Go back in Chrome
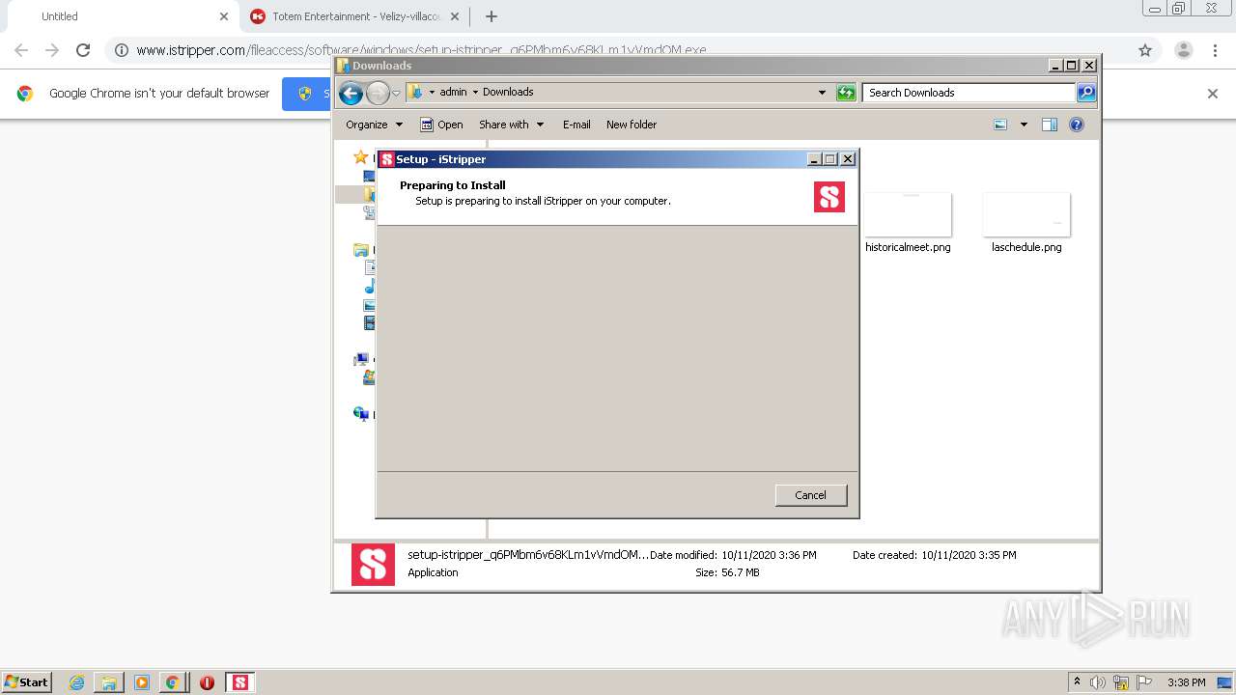 (x=21, y=50)
